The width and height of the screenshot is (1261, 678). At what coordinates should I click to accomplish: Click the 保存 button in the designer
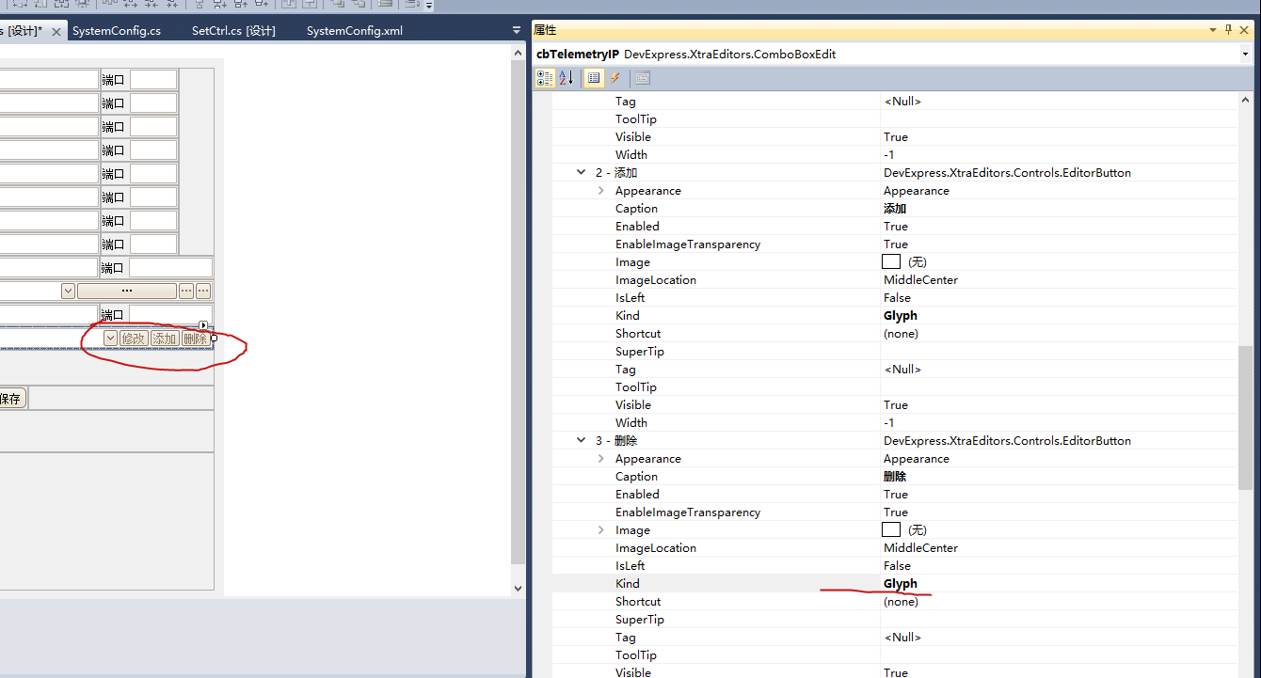pos(10,397)
